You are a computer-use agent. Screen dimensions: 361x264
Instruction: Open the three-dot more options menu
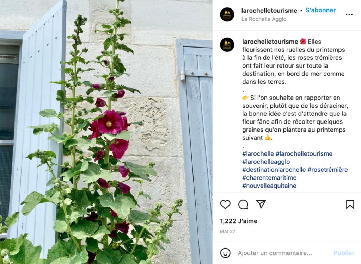pyautogui.click(x=349, y=14)
